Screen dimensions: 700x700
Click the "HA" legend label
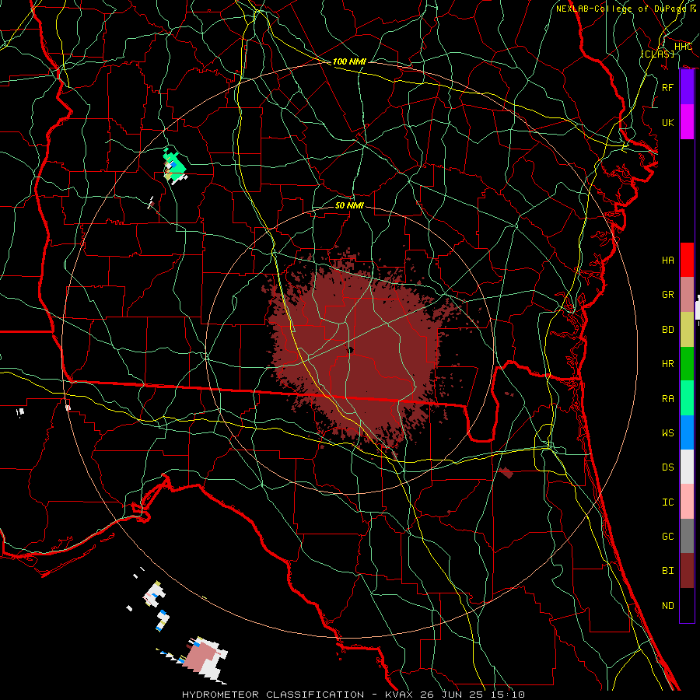click(667, 260)
